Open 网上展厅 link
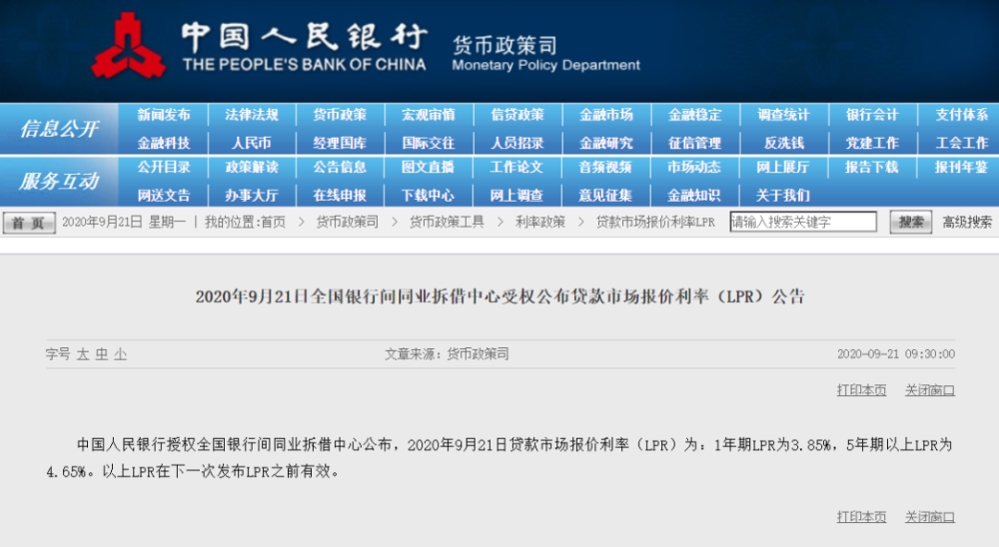This screenshot has height=547, width=999. (x=783, y=167)
